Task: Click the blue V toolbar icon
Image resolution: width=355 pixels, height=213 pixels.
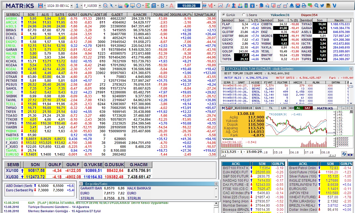Action: coord(334,6)
